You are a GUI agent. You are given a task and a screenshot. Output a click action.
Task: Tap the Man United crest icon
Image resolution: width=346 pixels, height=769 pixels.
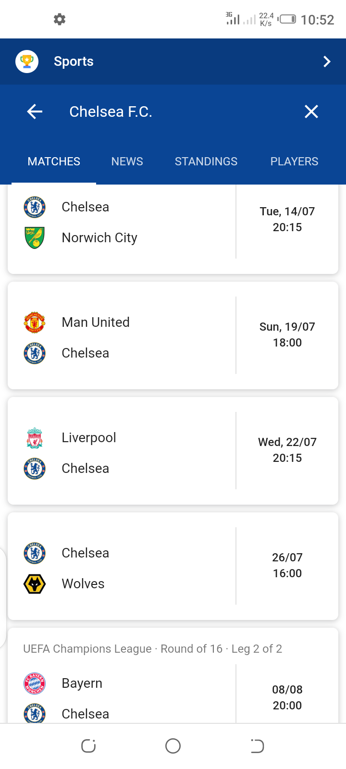coord(35,322)
